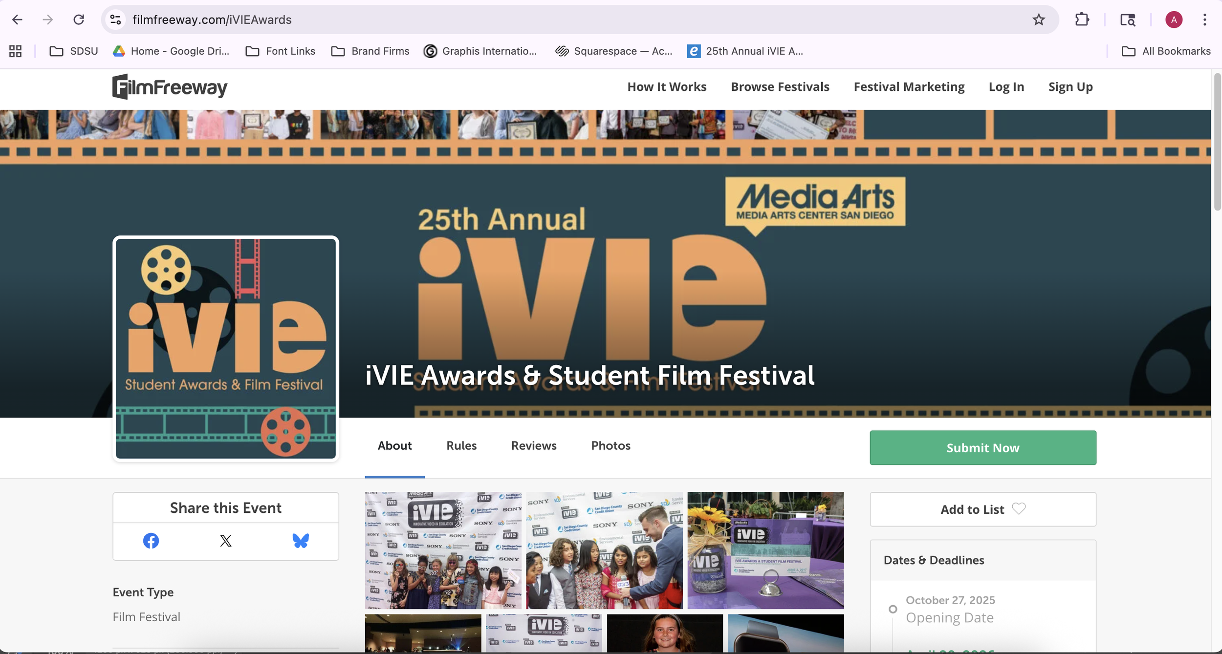Click the iVIE Awards & Student Film Festival title
1222x654 pixels.
(x=590, y=376)
